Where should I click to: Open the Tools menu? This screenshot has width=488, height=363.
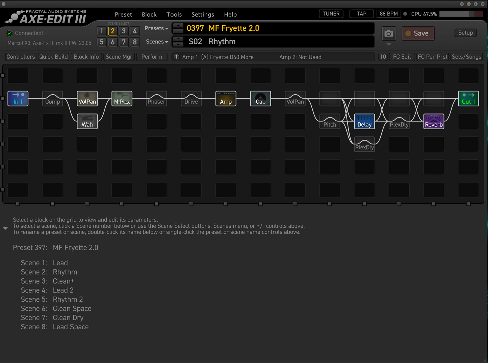tap(174, 14)
